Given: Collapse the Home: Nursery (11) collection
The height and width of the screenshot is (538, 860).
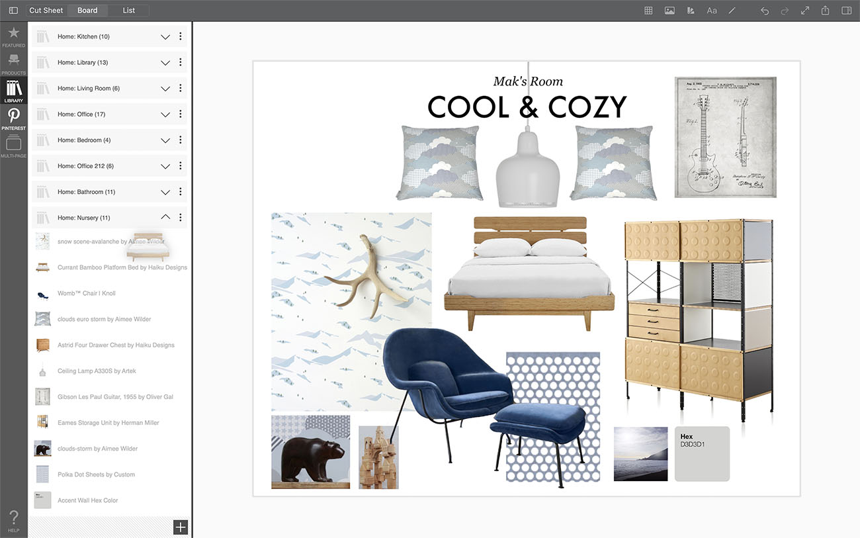Looking at the screenshot, I should pyautogui.click(x=165, y=218).
